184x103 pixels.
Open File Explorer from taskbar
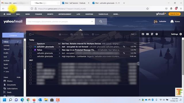click(46, 100)
